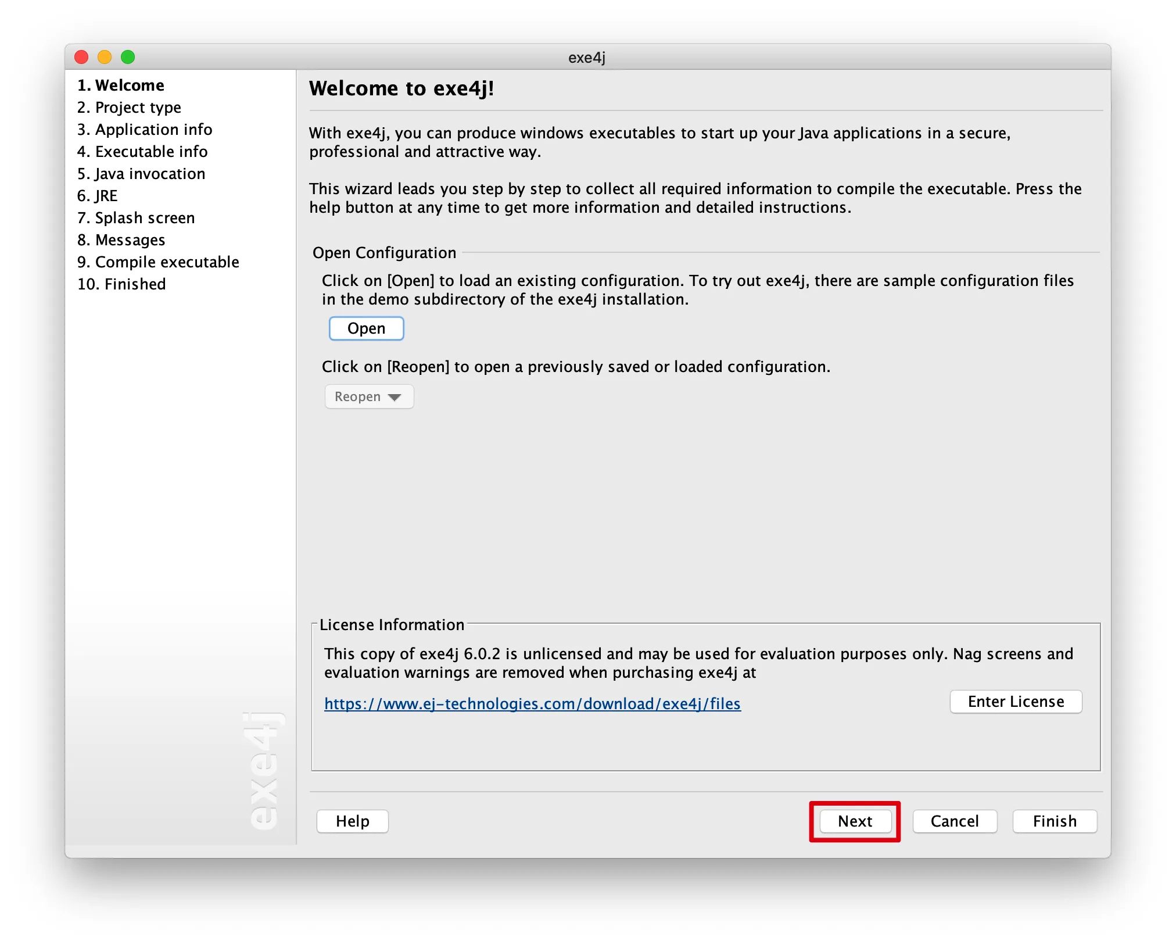Go to step 2. Project type
The width and height of the screenshot is (1176, 944).
[129, 108]
